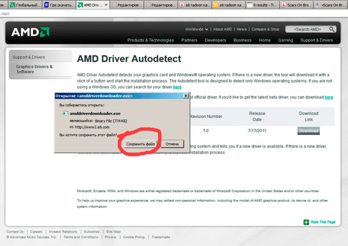The height and width of the screenshot is (246, 348).
Task: Click the 7/17/2011 release date cell
Action: click(257, 131)
